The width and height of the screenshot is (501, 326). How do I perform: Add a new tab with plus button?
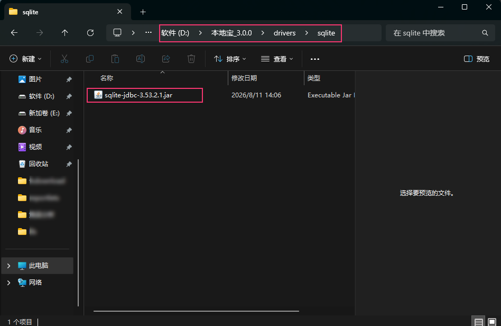(143, 12)
